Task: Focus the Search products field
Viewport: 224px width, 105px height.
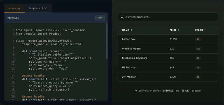Action: click(168, 17)
